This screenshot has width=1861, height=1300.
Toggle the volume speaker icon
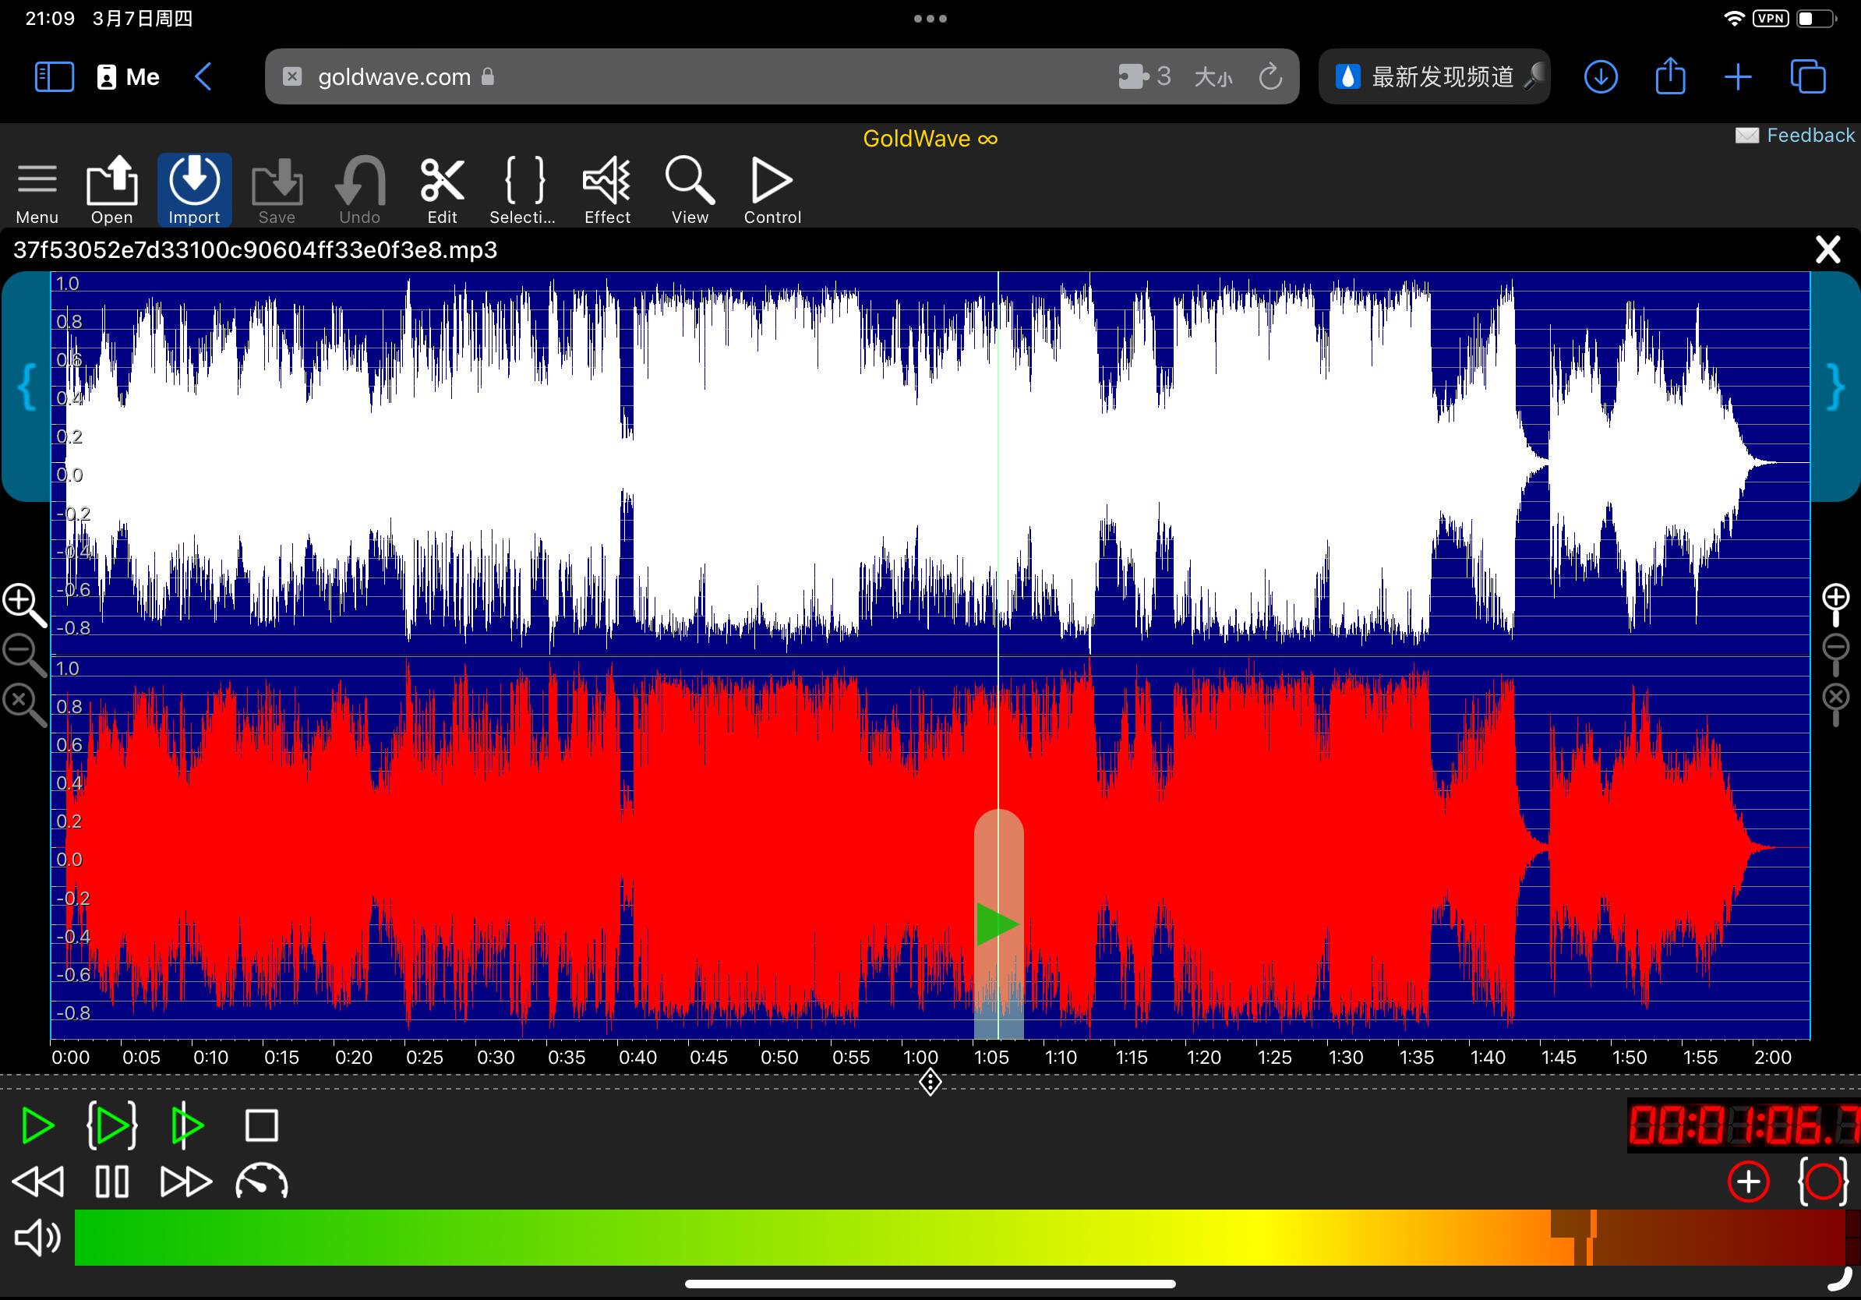coord(37,1238)
